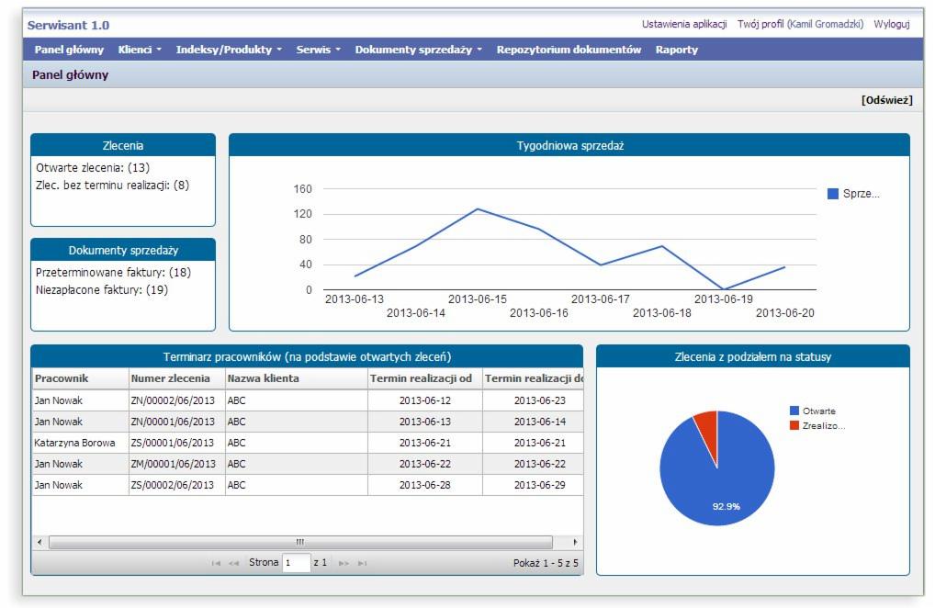Click the Wyloguj link

891,24
